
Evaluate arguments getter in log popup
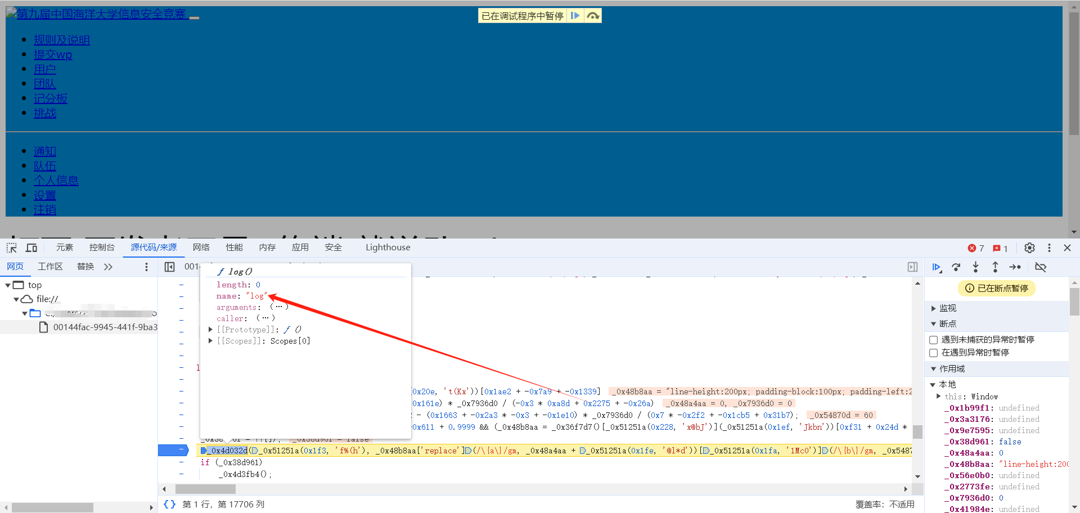278,307
